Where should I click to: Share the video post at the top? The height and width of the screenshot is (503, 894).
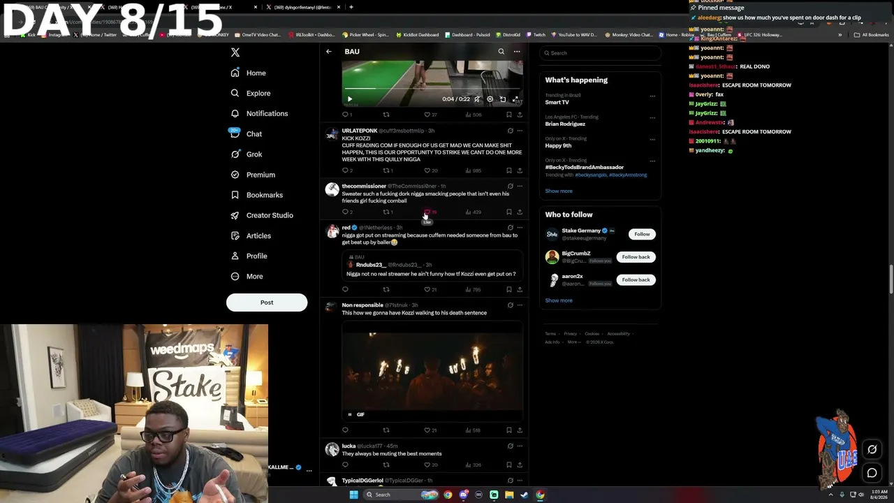pos(519,115)
